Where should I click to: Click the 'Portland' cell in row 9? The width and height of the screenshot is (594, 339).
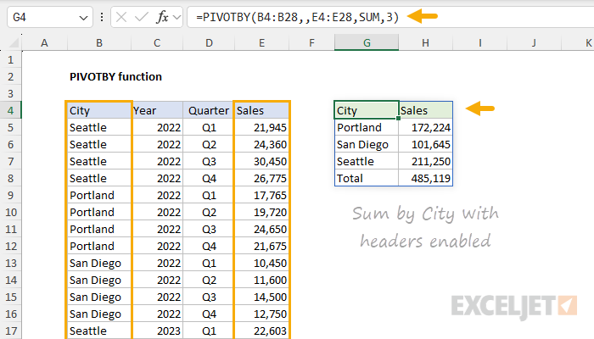[99, 195]
